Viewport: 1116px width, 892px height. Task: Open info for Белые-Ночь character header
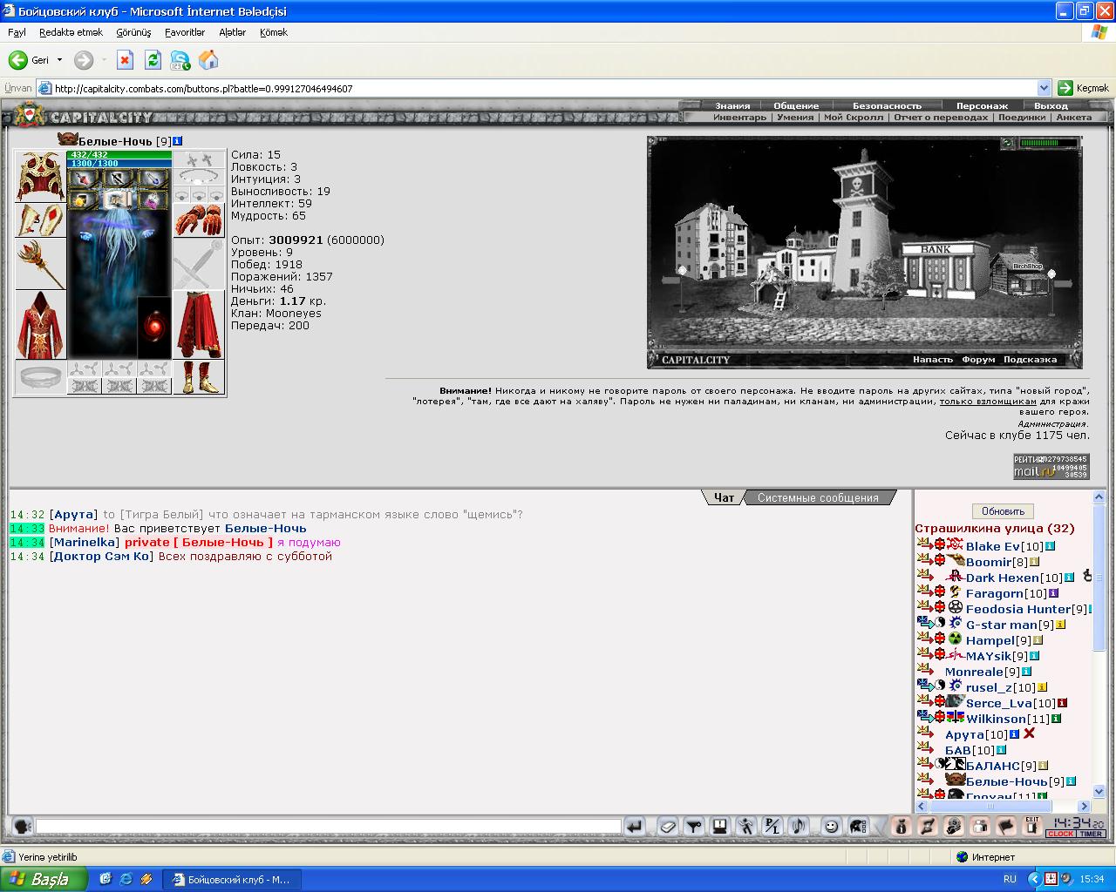[x=177, y=141]
